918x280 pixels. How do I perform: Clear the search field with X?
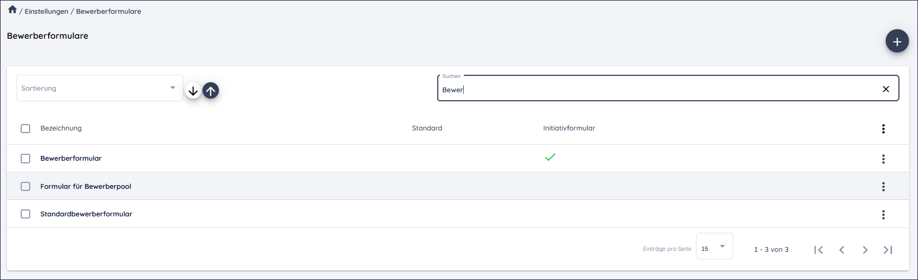[886, 89]
